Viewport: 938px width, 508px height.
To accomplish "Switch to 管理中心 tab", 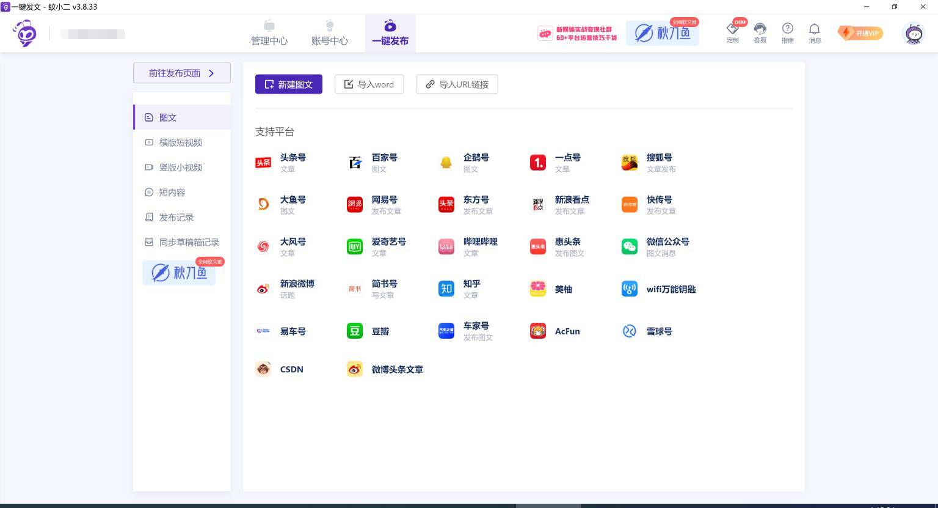I will coord(269,33).
